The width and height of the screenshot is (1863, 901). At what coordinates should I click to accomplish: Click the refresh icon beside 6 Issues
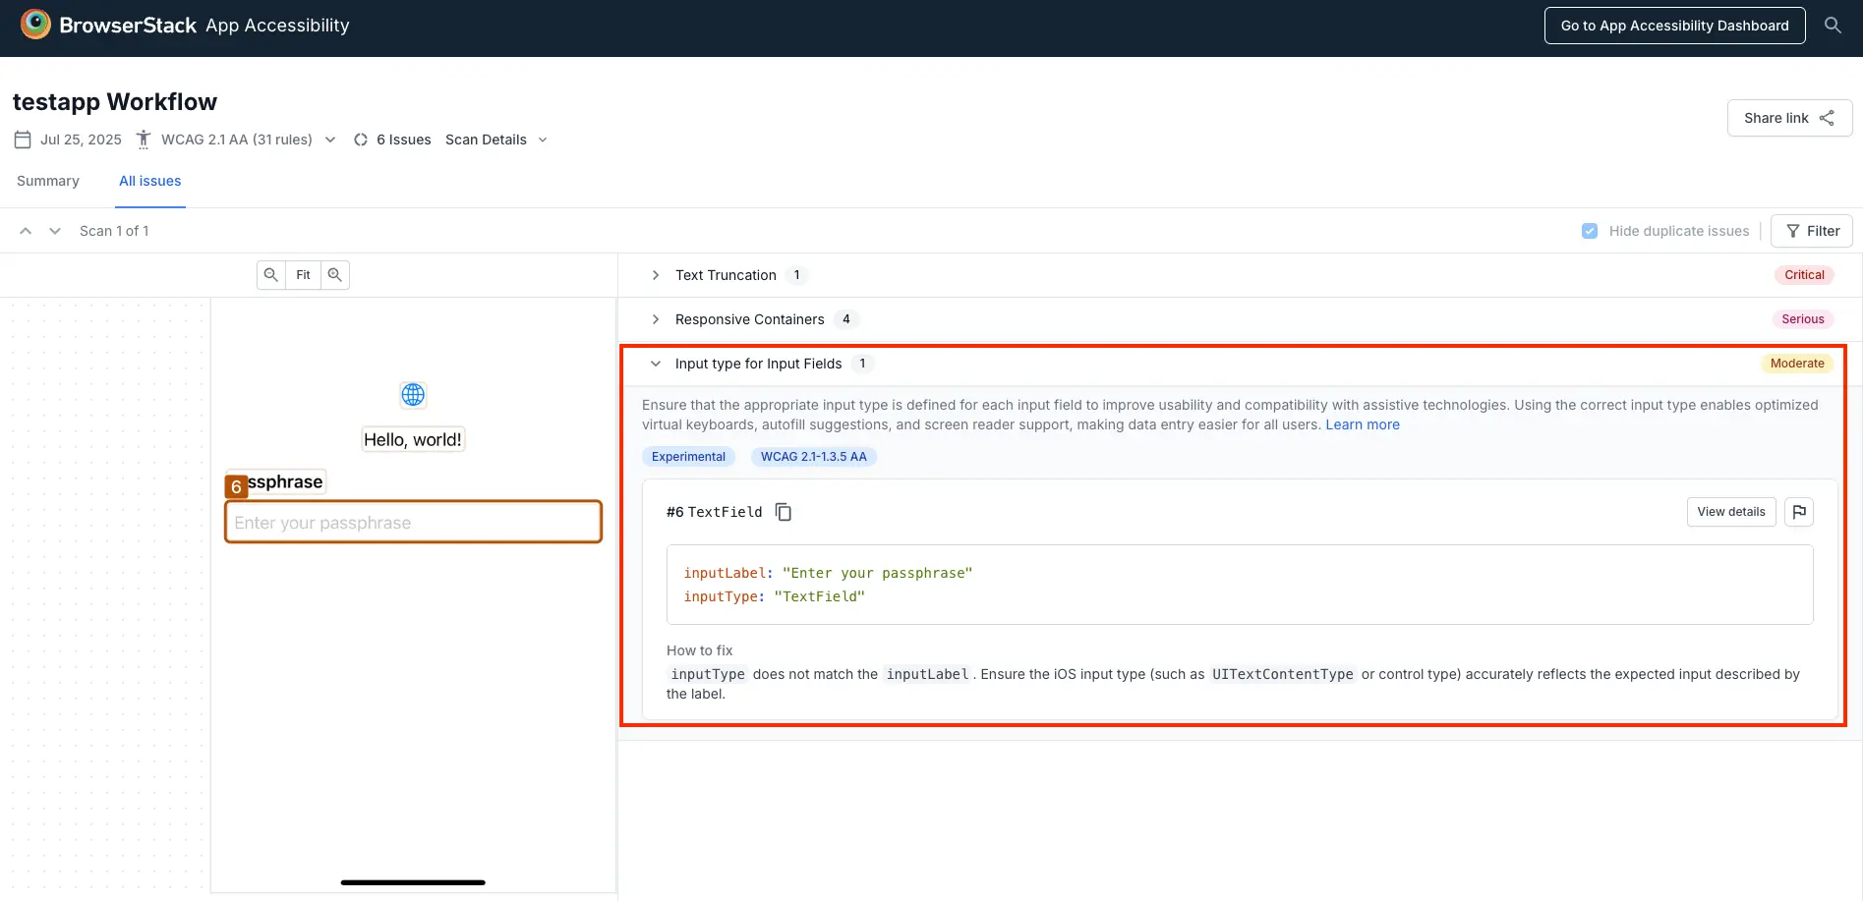(x=361, y=139)
